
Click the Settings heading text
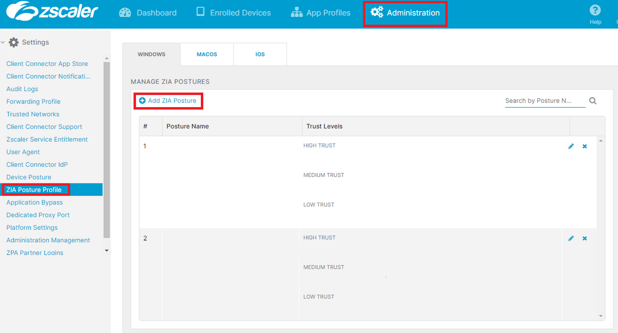[36, 42]
